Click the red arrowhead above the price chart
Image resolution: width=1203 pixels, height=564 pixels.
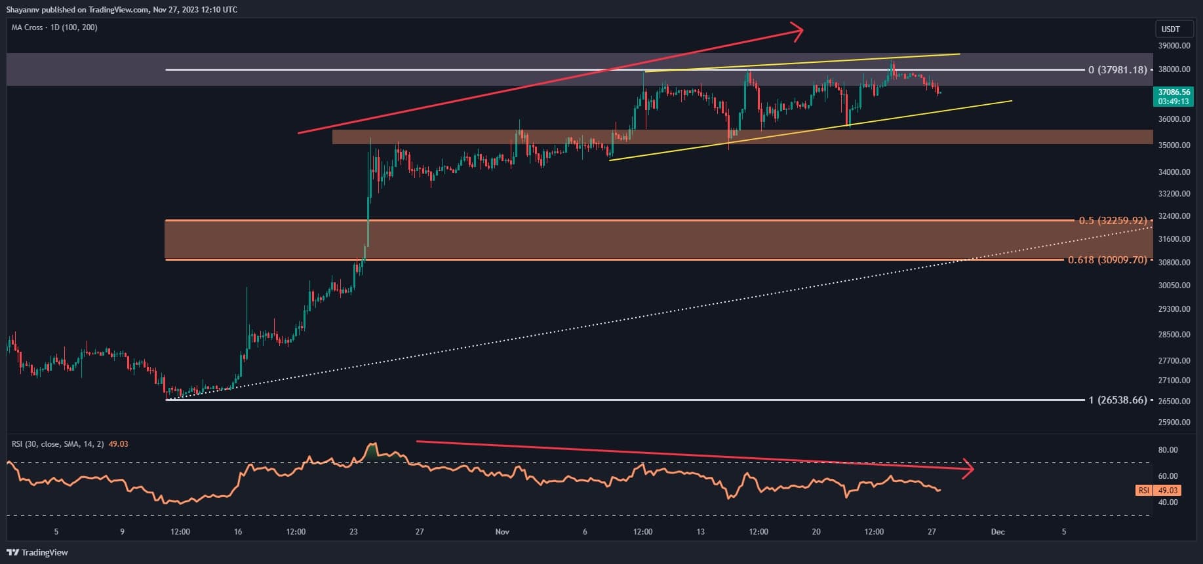(796, 31)
